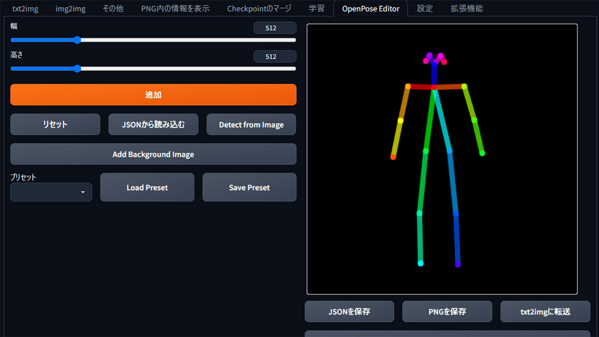Screen dimensions: 599x337
Task: Click the PNGを保存 button
Action: coord(447,311)
